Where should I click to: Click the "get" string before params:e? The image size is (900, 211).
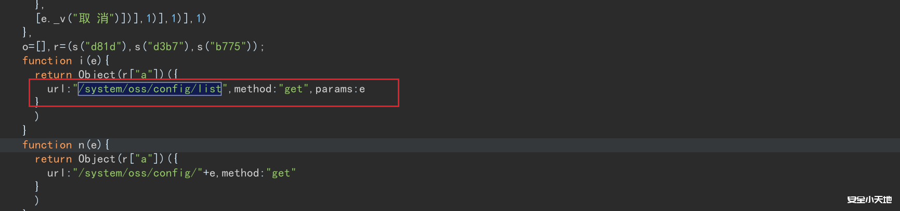pyautogui.click(x=293, y=89)
